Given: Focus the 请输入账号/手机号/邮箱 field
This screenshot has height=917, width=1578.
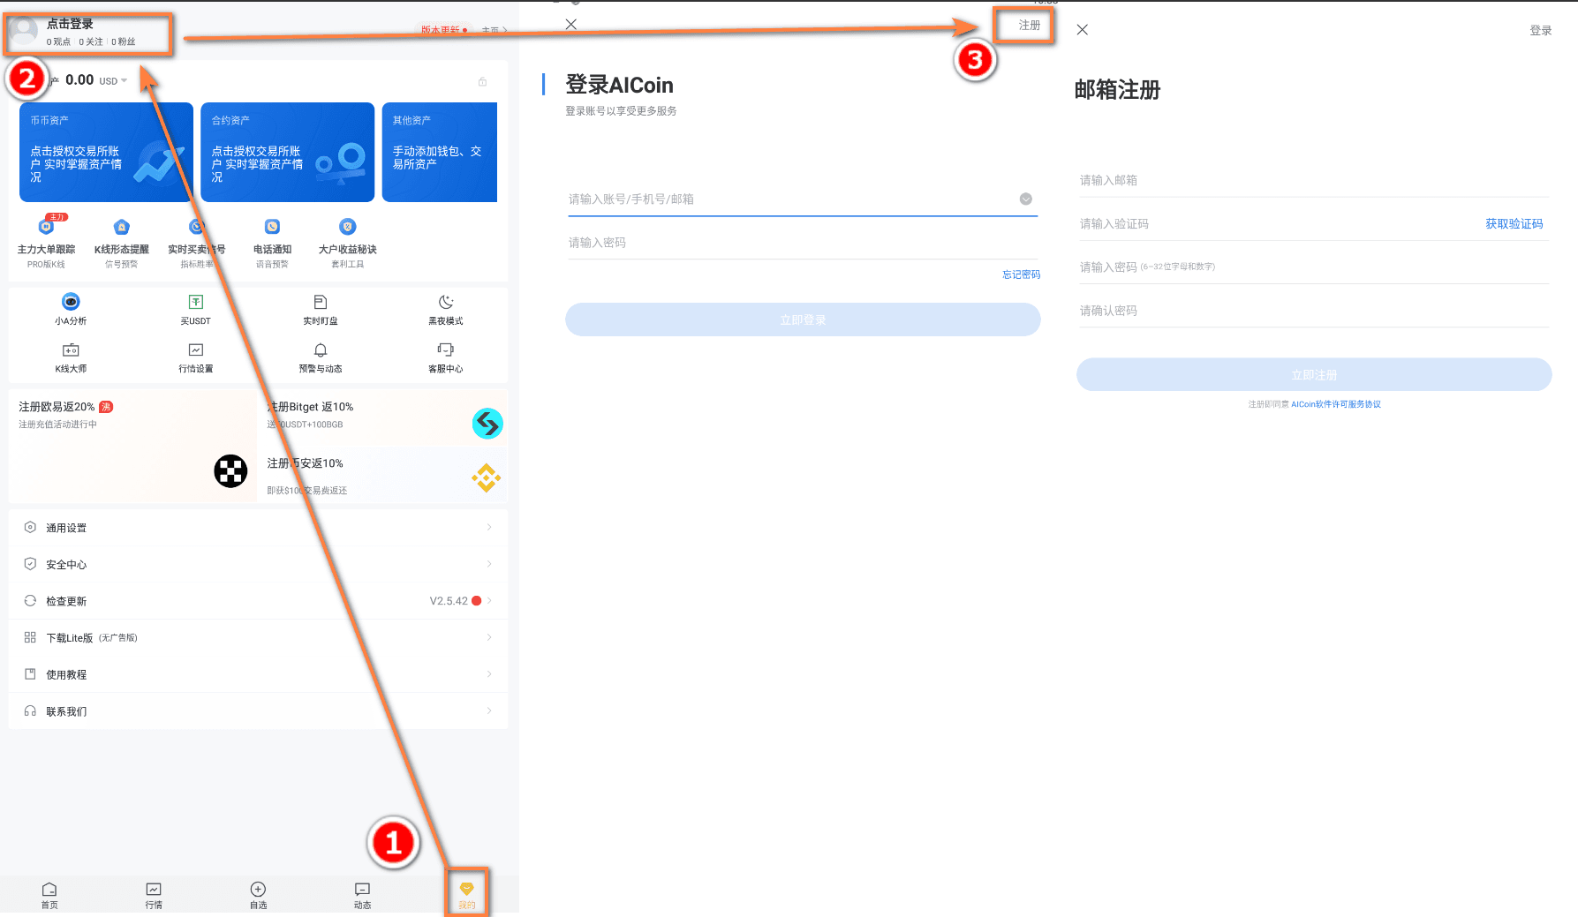Looking at the screenshot, I should [x=803, y=199].
